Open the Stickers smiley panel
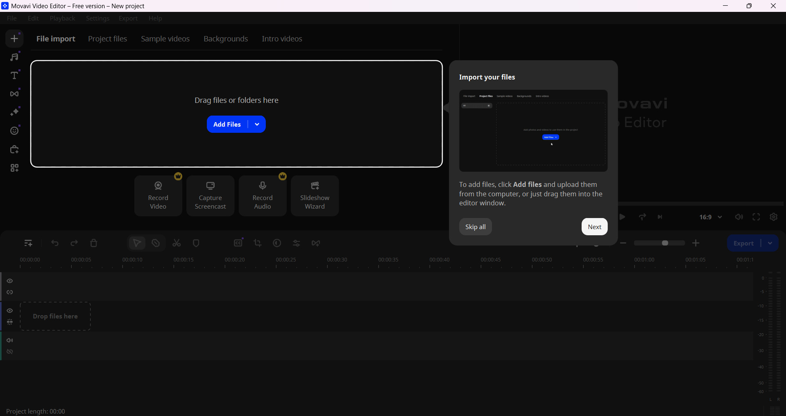This screenshot has width=786, height=416. [x=14, y=131]
